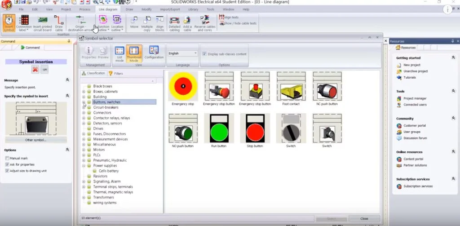
Task: Toggle Ask for properties checkbox
Action: coord(7,164)
